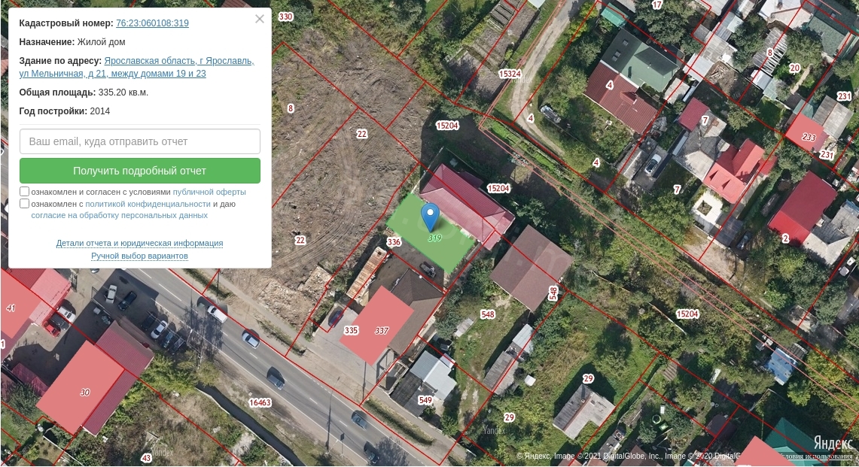The image size is (859, 467).
Task: Open политикой конфиденциальности link
Action: click(148, 204)
